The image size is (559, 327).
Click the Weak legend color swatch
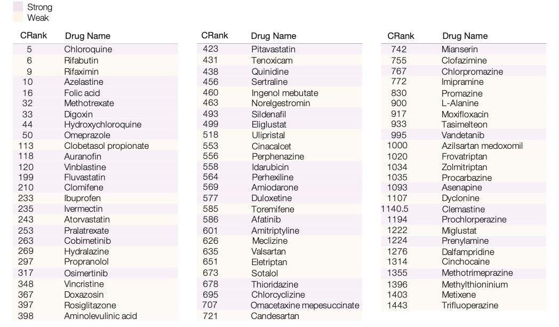tap(18, 18)
